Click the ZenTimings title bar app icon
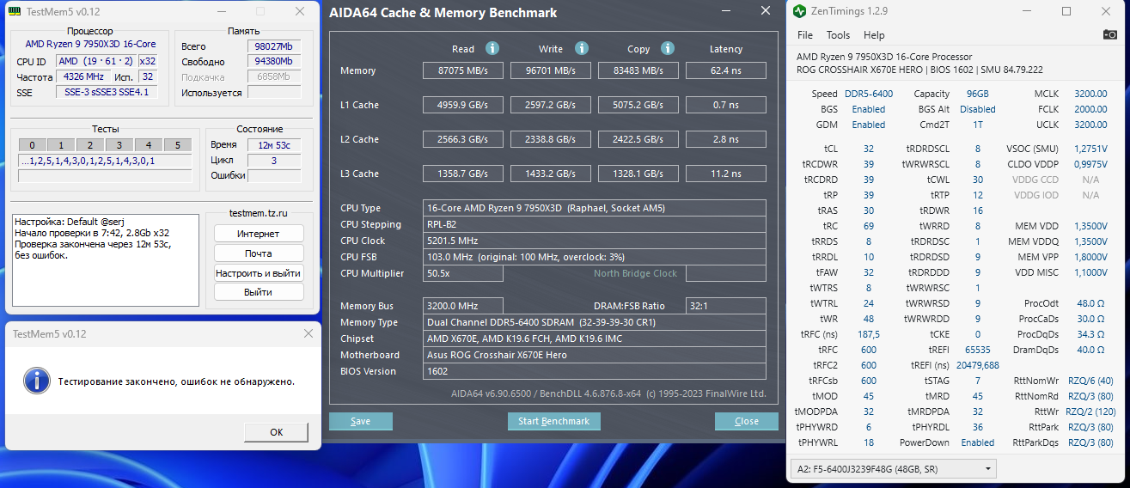This screenshot has width=1130, height=488. tap(799, 11)
